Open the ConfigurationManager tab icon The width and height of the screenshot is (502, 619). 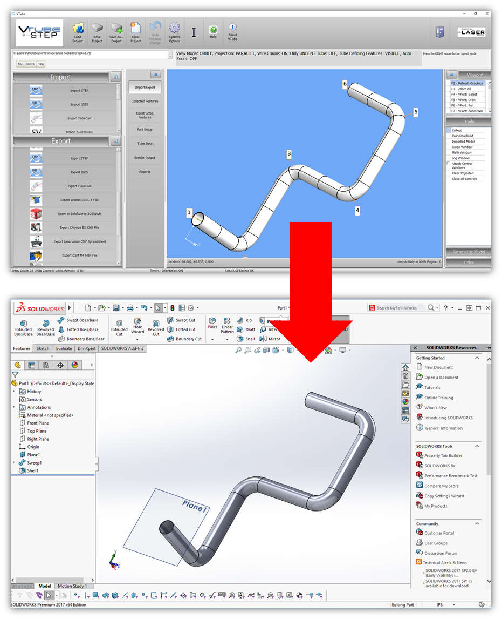tap(46, 365)
